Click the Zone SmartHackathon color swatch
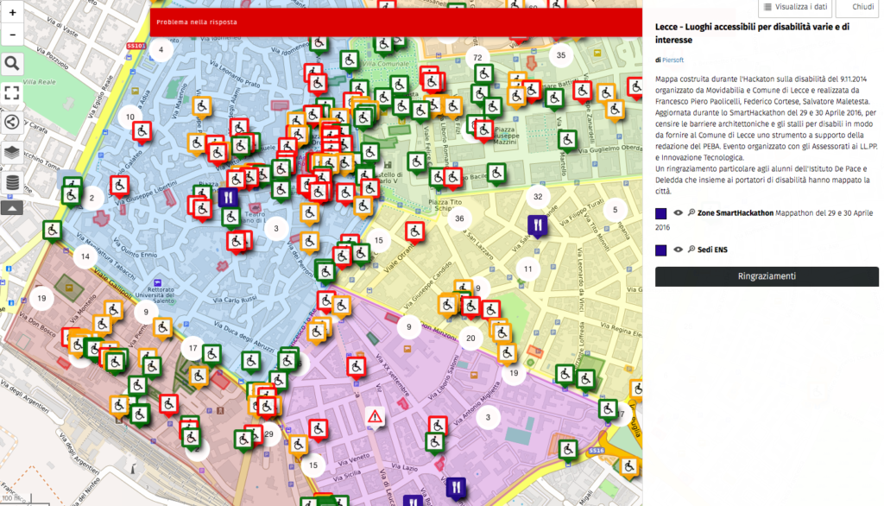 point(661,213)
